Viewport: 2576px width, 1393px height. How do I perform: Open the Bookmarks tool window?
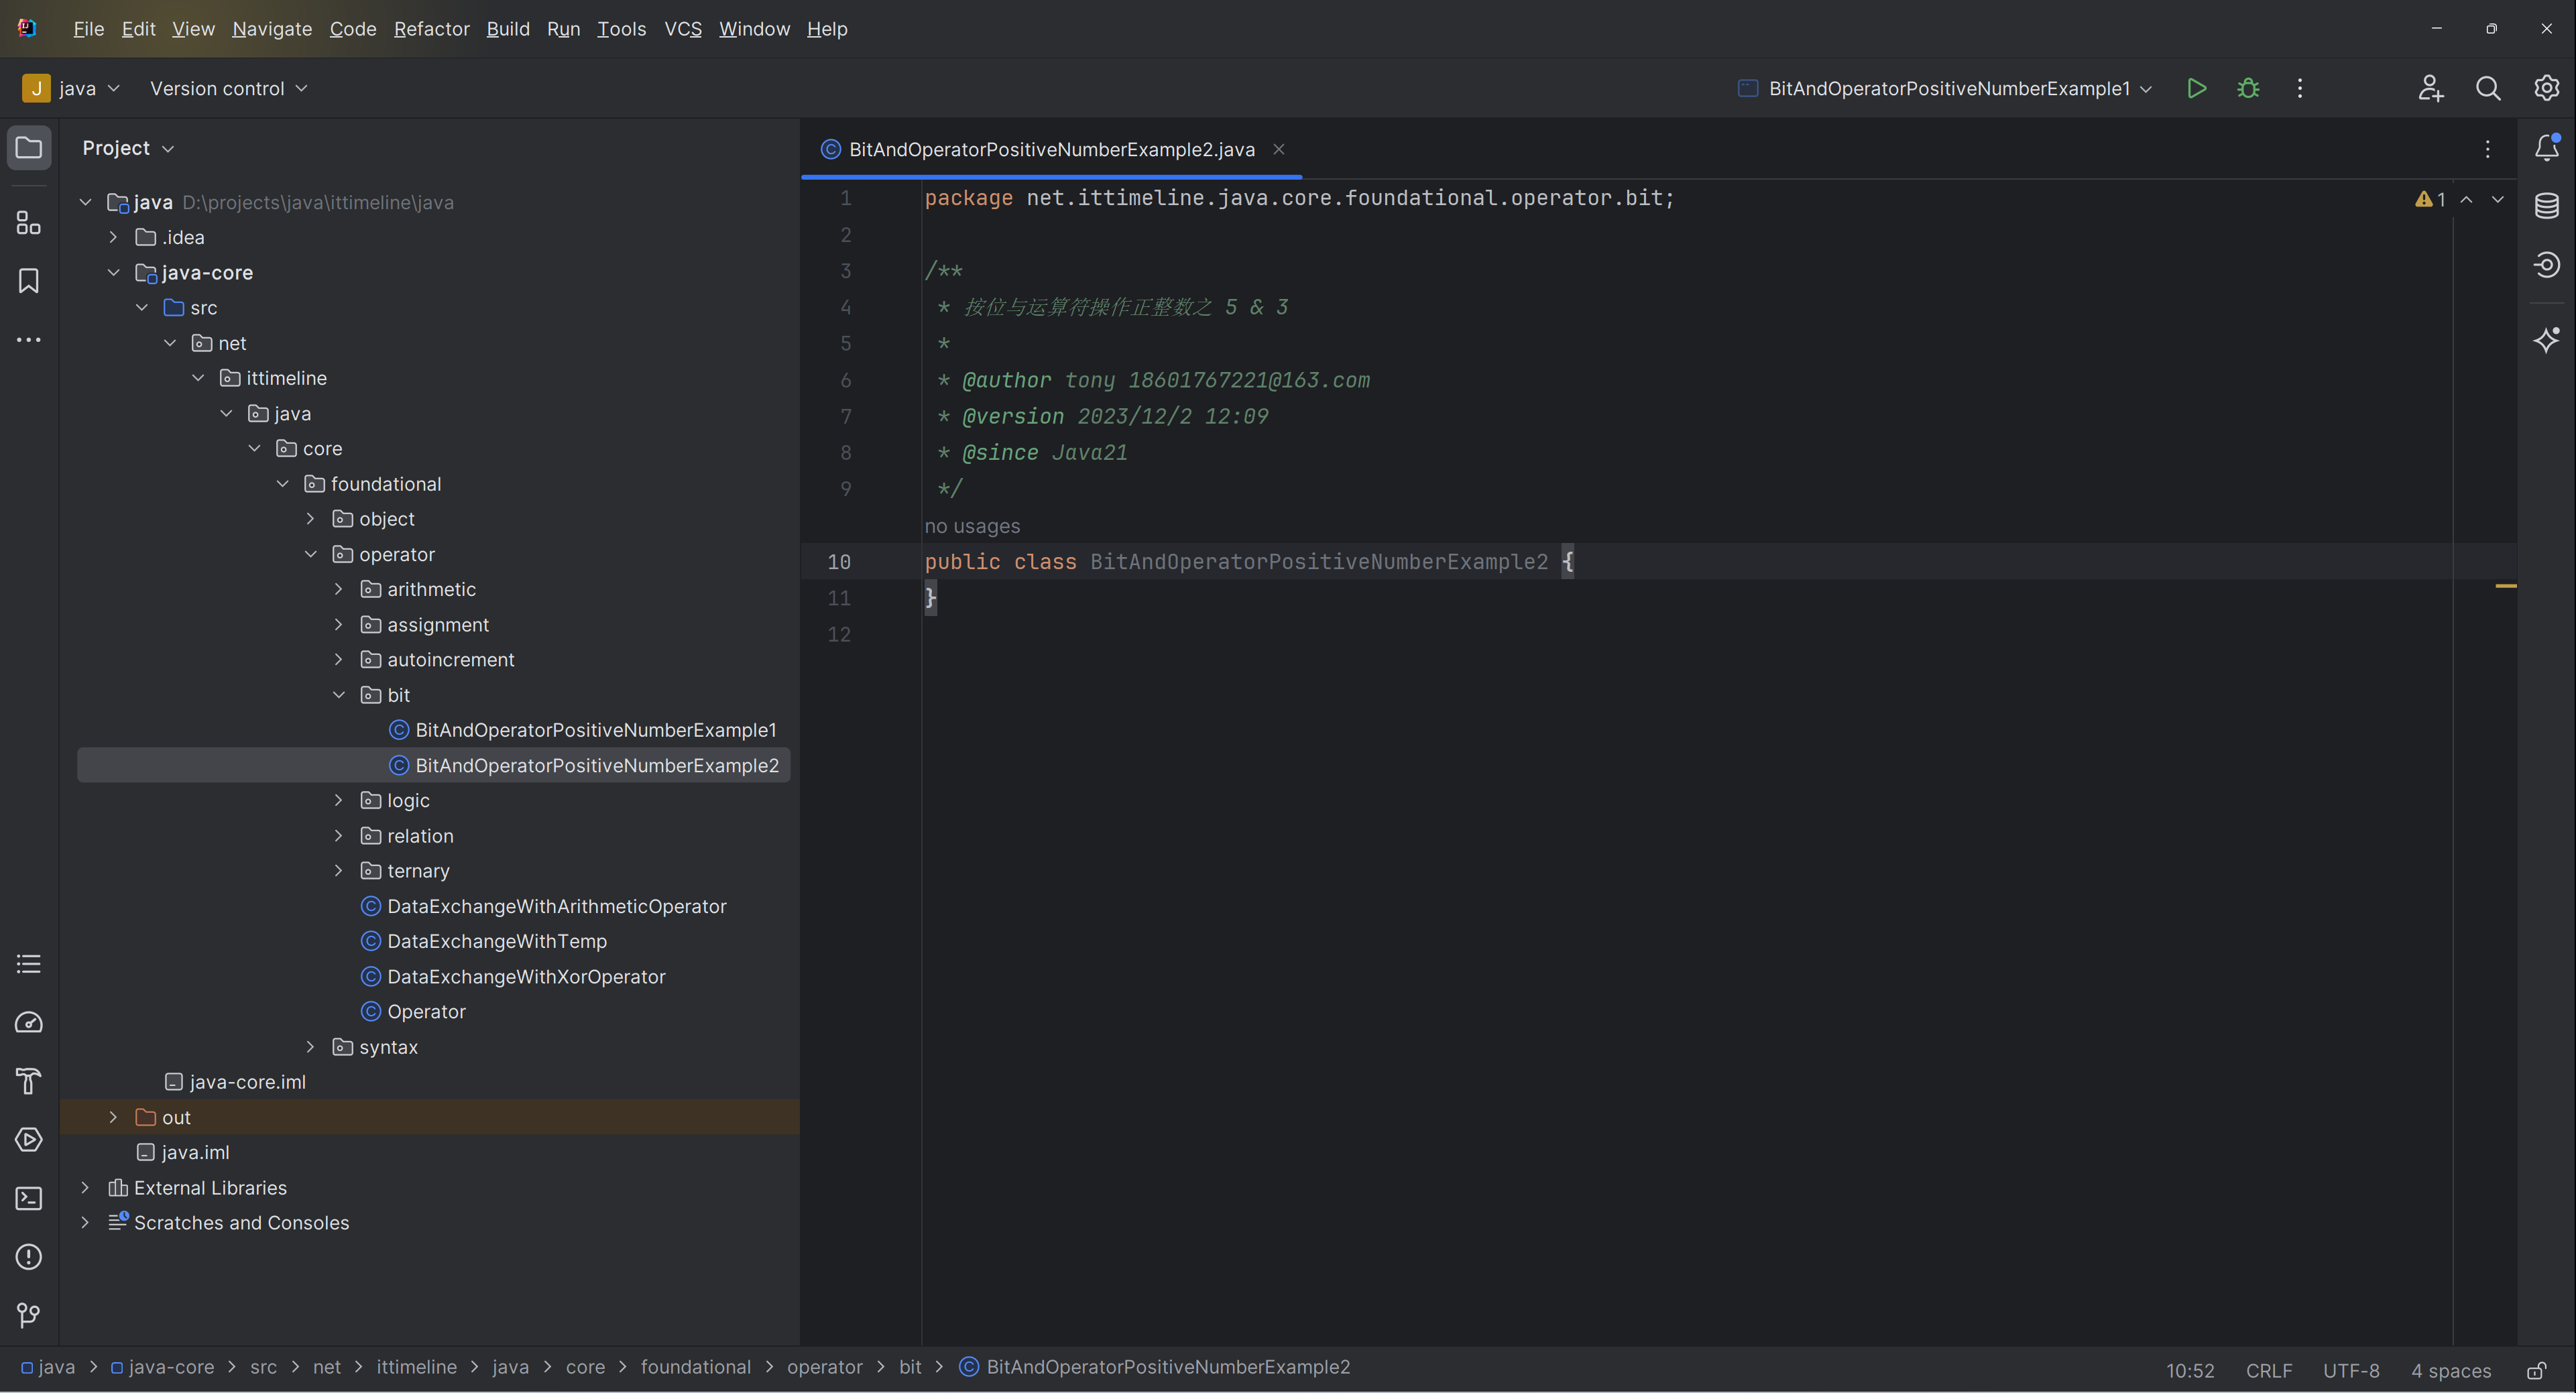[29, 281]
